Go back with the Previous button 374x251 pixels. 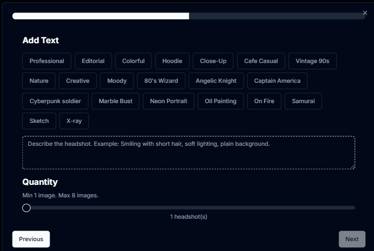31,239
